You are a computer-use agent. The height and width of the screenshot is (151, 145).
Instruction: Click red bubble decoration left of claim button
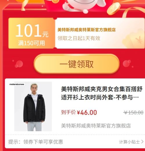coord(18,64)
